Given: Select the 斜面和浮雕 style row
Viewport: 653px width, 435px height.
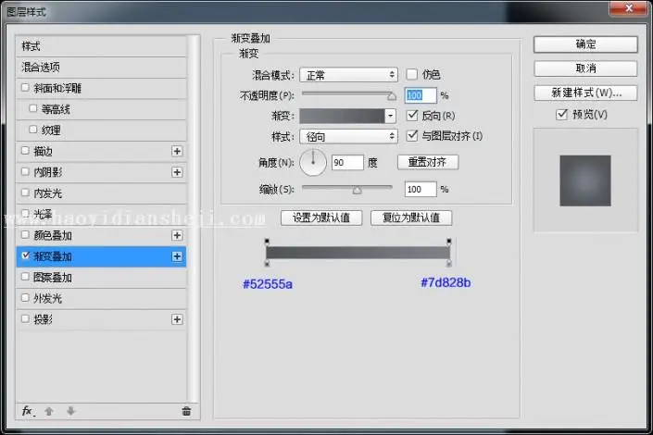Looking at the screenshot, I should (x=101, y=88).
